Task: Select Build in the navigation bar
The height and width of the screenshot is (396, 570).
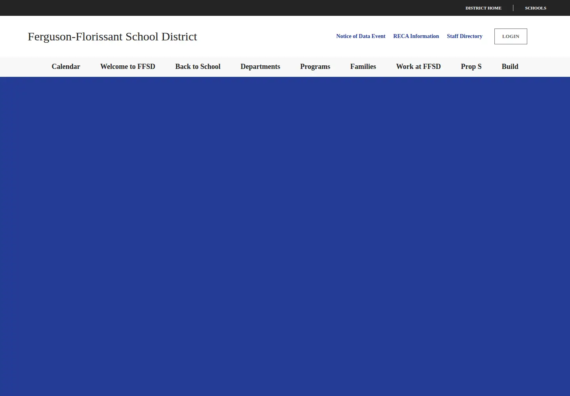Action: [510, 67]
